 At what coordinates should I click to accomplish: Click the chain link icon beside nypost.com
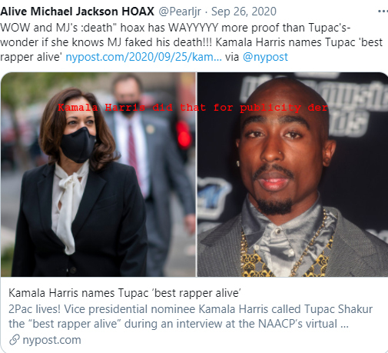pyautogui.click(x=15, y=340)
